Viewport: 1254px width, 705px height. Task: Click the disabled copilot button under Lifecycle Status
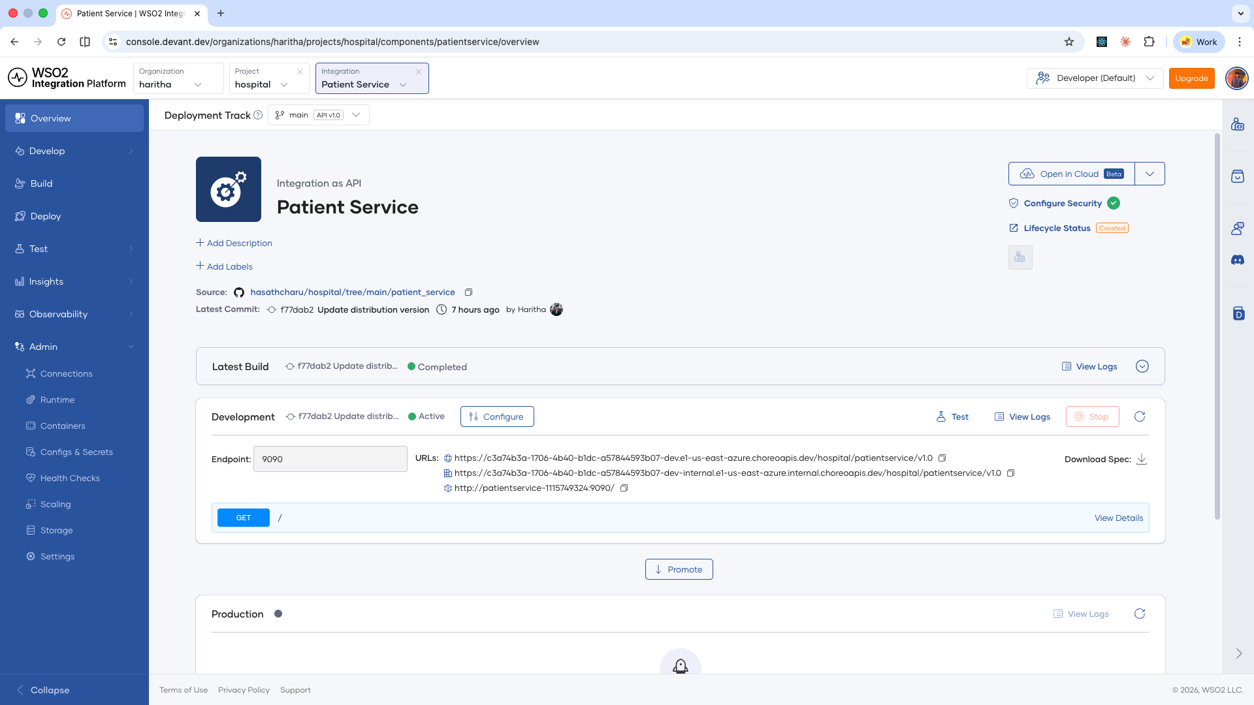click(x=1020, y=258)
